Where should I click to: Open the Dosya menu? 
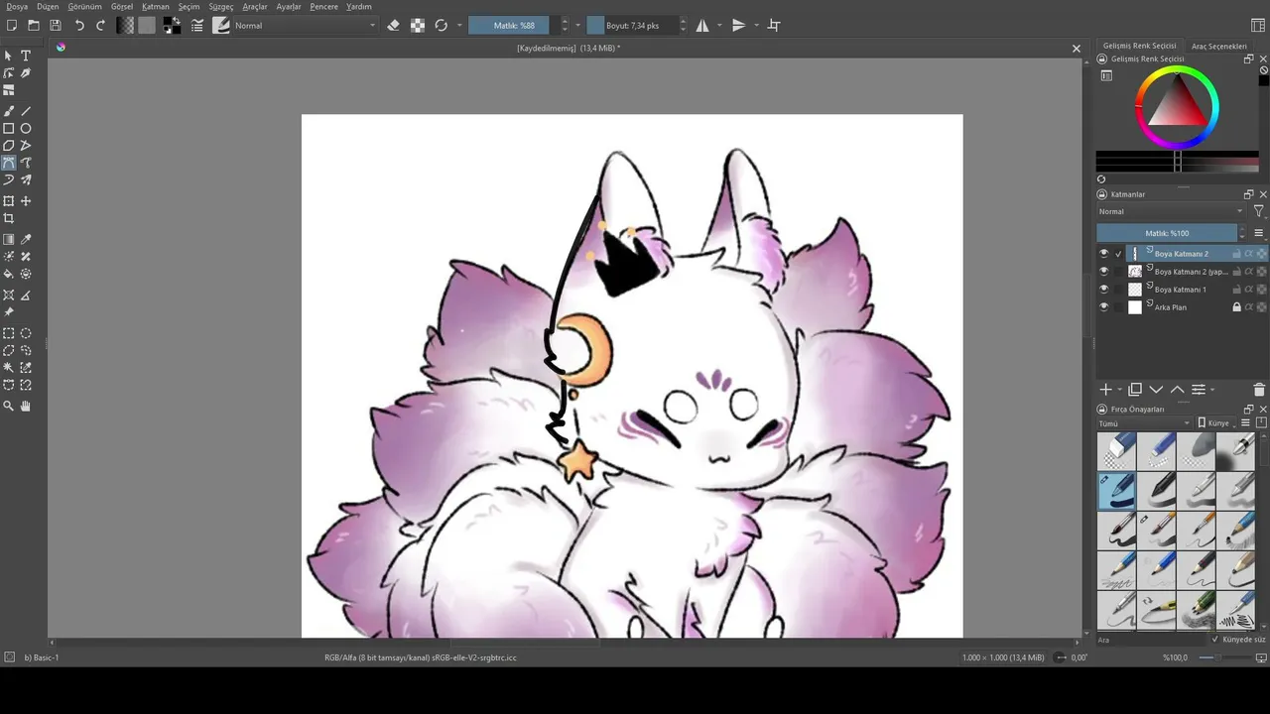[17, 7]
